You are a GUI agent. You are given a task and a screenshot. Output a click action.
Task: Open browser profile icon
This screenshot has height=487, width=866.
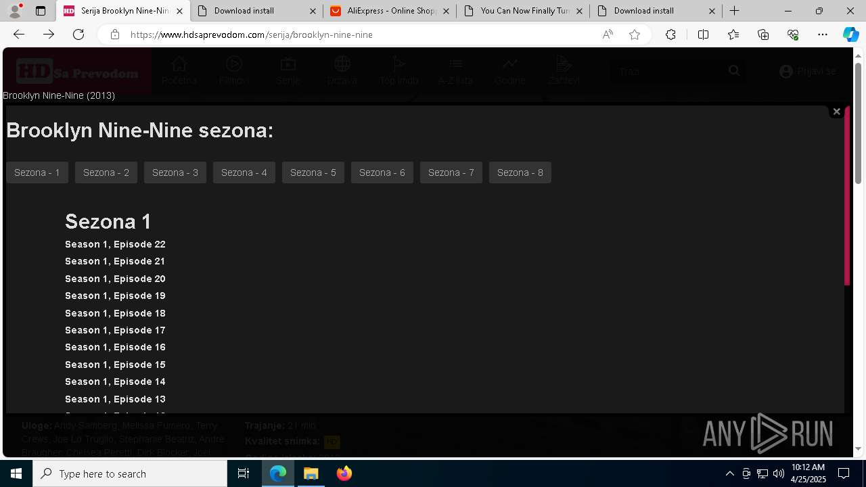coord(15,11)
